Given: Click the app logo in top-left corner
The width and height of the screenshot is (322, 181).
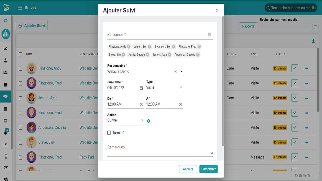Looking at the screenshot, I should [6, 7].
